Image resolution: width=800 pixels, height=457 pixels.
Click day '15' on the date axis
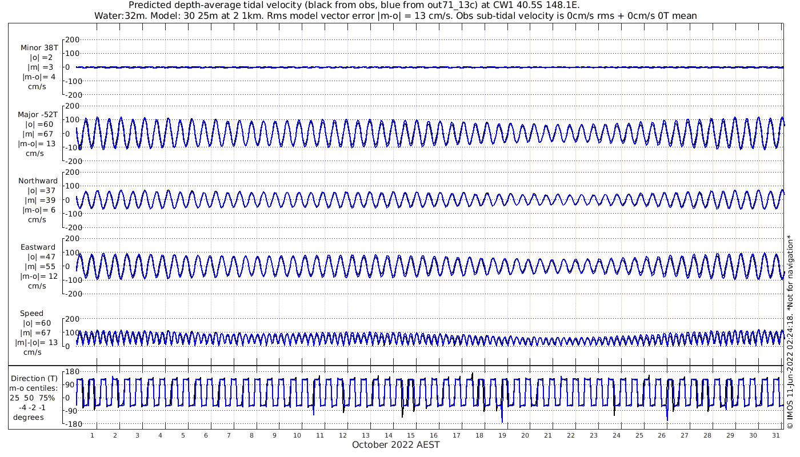click(411, 435)
